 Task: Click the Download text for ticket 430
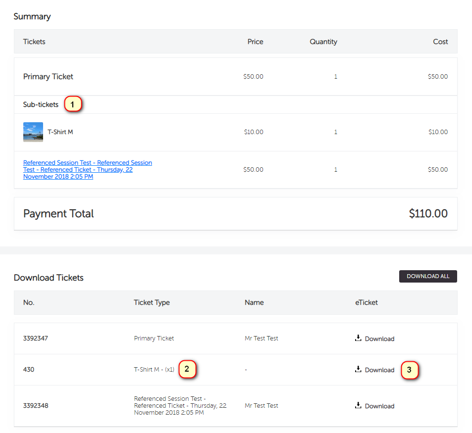tap(379, 370)
